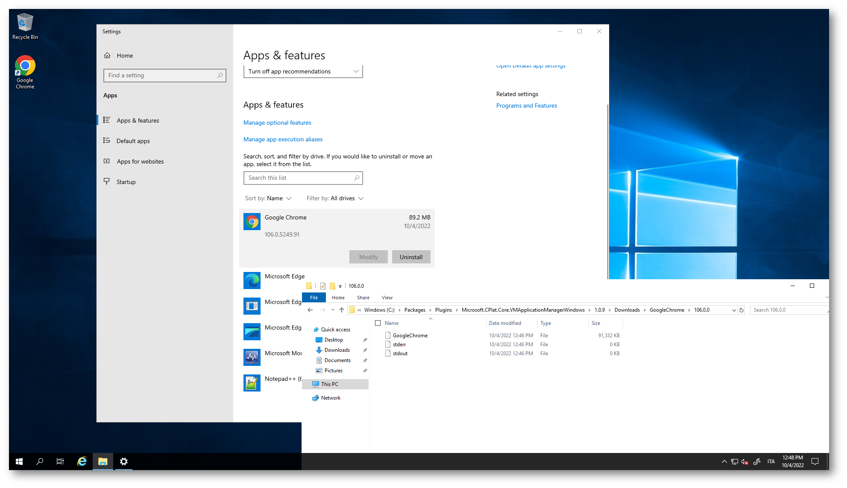This screenshot has width=847, height=488.
Task: Open Task View on the taskbar
Action: coord(60,461)
